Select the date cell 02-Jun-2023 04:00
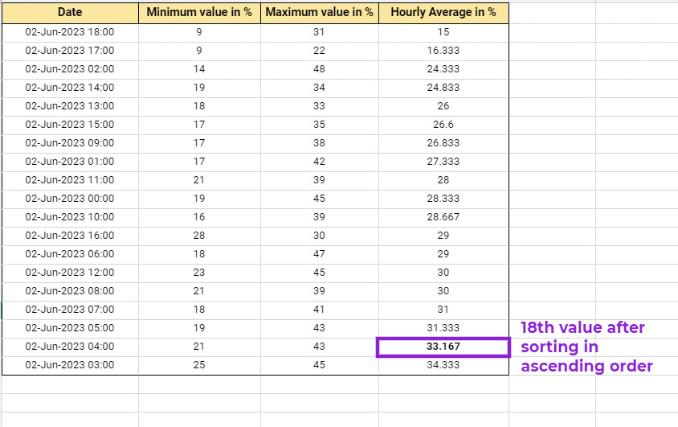 pyautogui.click(x=70, y=347)
